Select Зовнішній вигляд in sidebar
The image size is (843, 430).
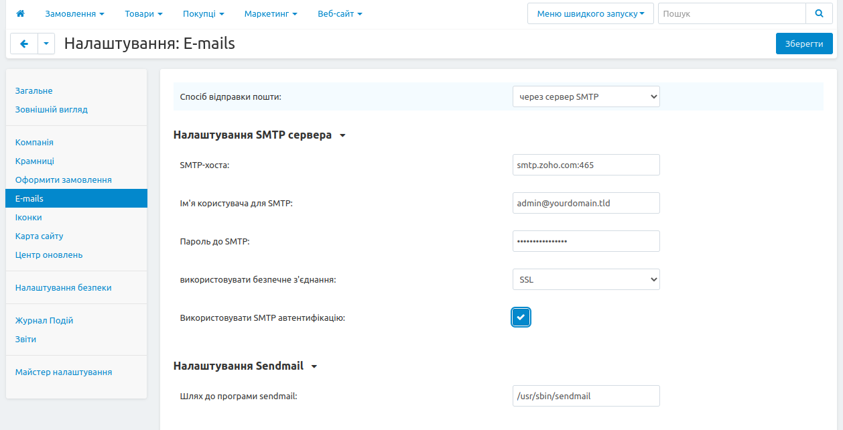[51, 109]
